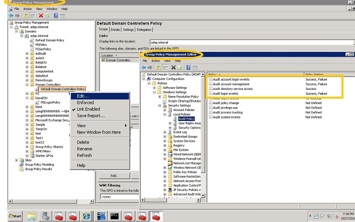The width and height of the screenshot is (355, 222).
Task: Expand the AdAudit OU in the tree
Action: coord(27,54)
